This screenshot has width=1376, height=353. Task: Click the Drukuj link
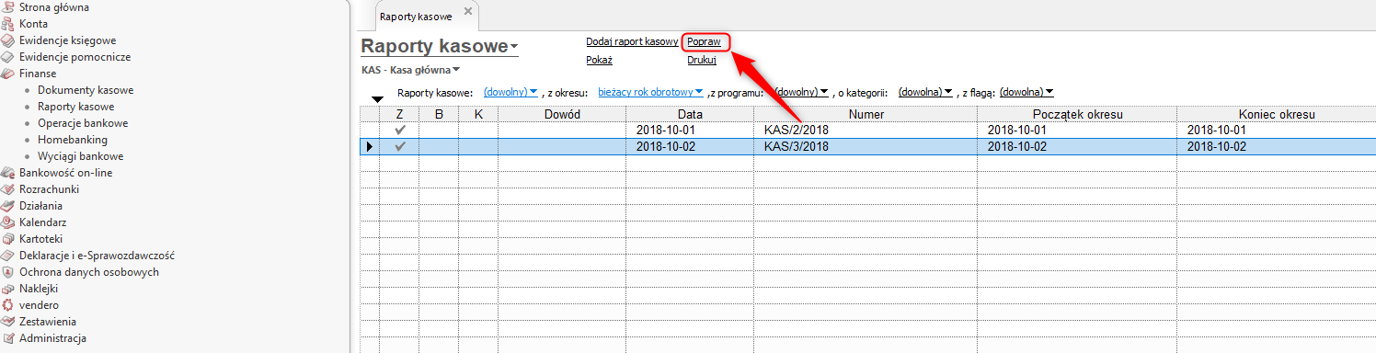click(x=702, y=61)
